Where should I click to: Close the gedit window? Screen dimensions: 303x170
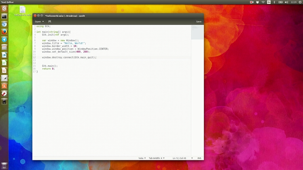pos(35,16)
